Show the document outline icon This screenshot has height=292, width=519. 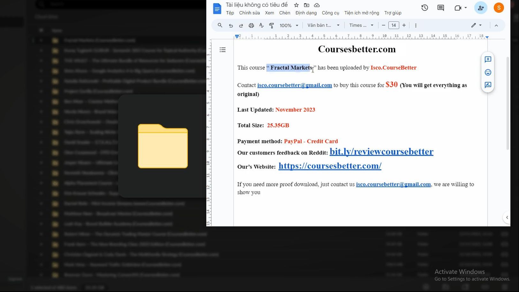pyautogui.click(x=223, y=50)
